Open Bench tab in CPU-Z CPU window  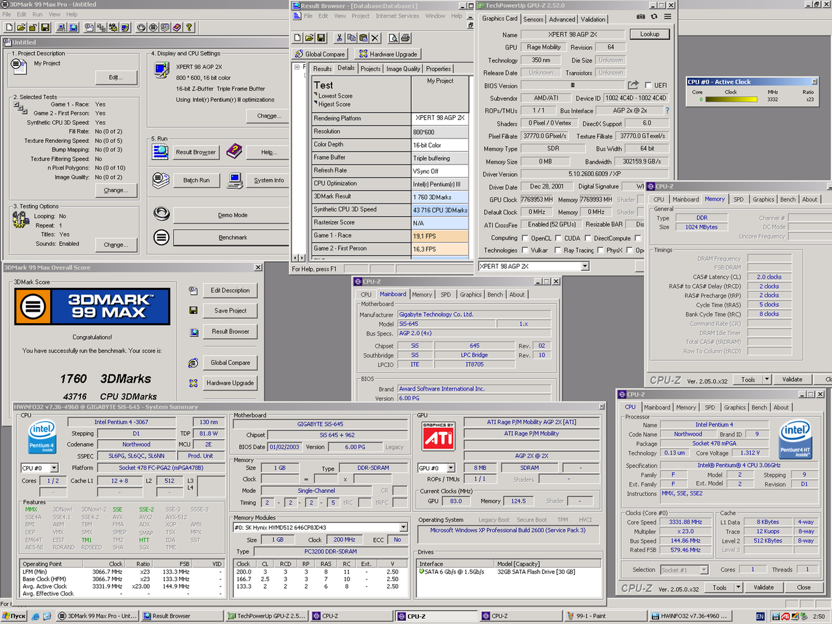(x=759, y=407)
